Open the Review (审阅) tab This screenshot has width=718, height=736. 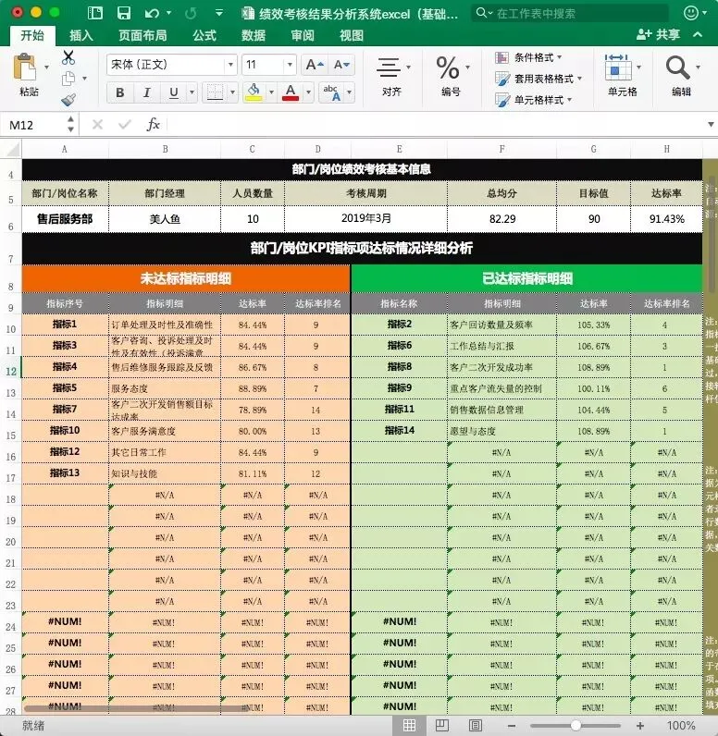pos(302,35)
